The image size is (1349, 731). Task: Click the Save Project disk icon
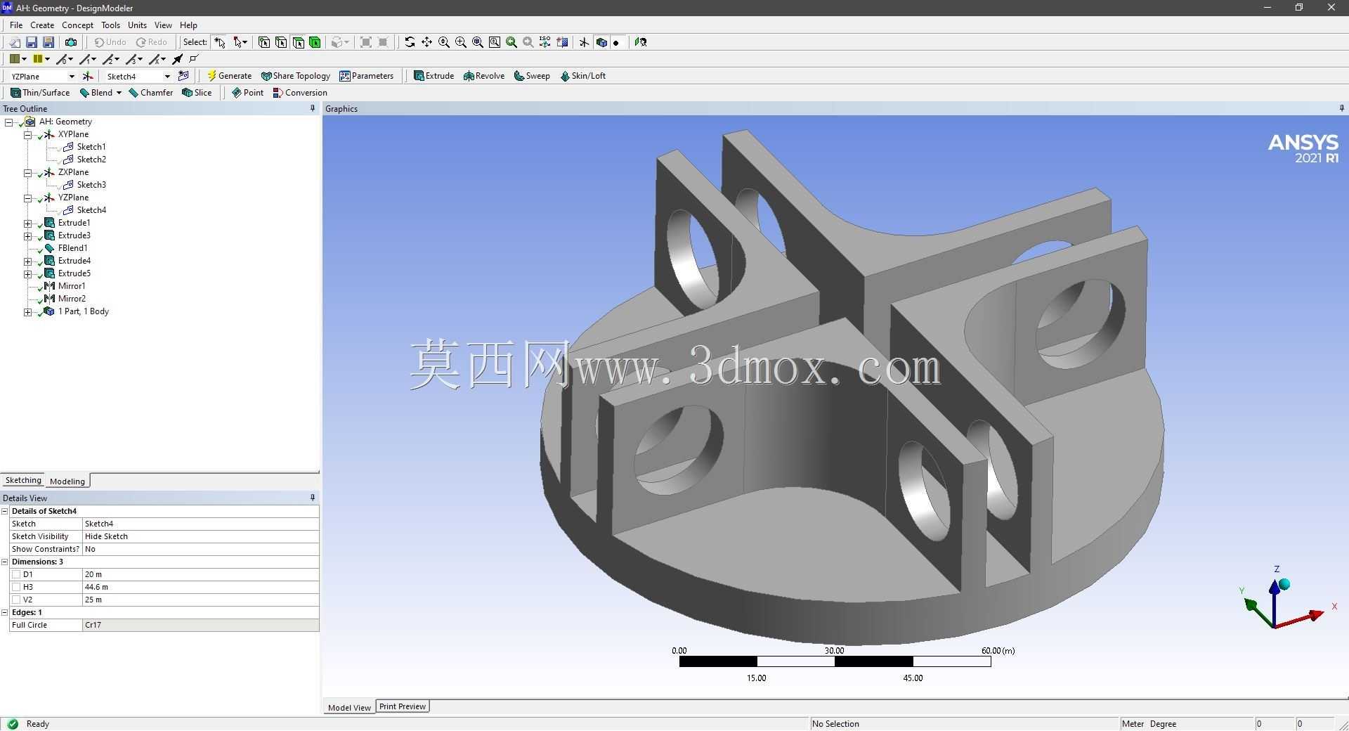click(x=32, y=42)
